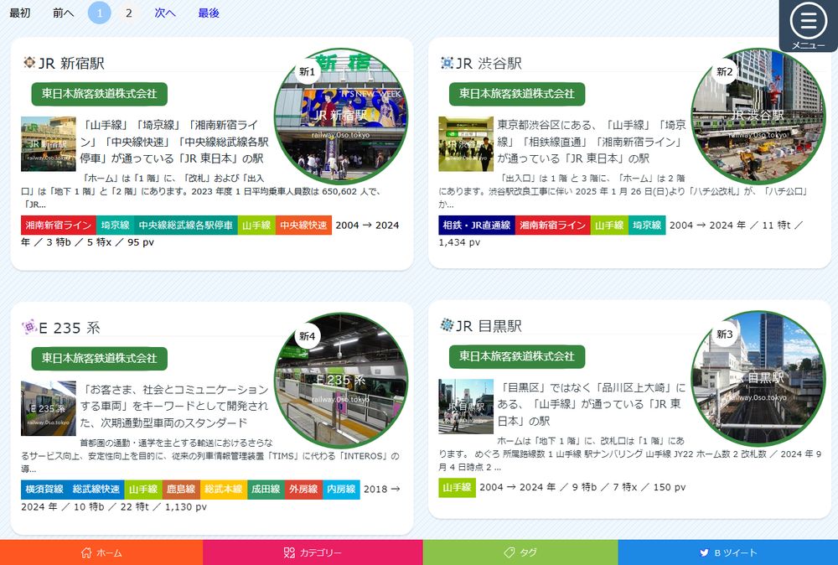Select 山手線 tag in 新宿駅 card
838x565 pixels.
(256, 225)
